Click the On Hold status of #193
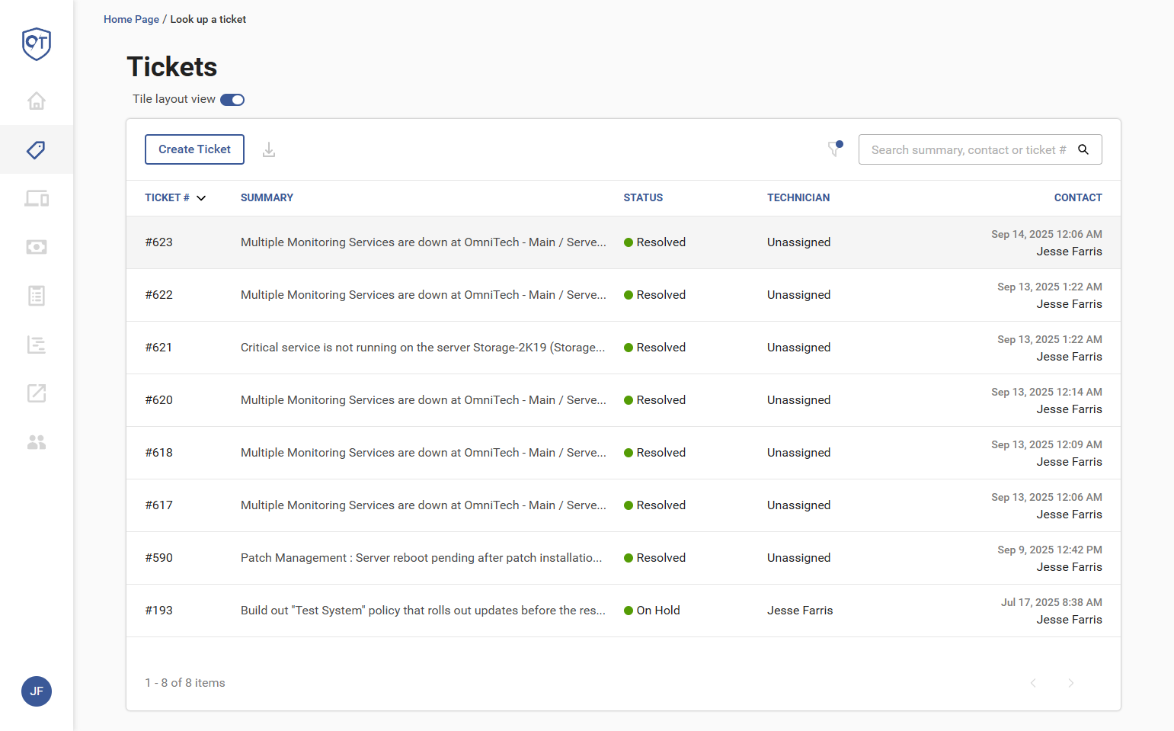 (652, 611)
